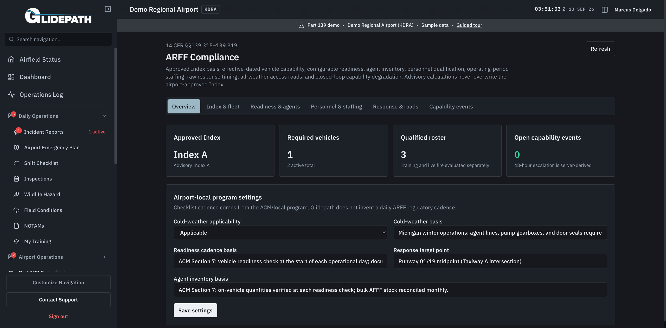
Task: Open Operations Log in sidebar
Action: [x=57, y=94]
